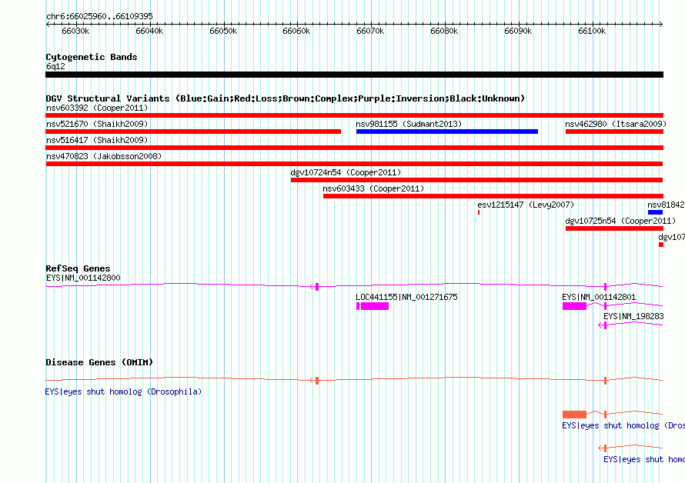685x483 pixels.
Task: Click esv1215147 (Levy2007) label
Action: pos(526,205)
